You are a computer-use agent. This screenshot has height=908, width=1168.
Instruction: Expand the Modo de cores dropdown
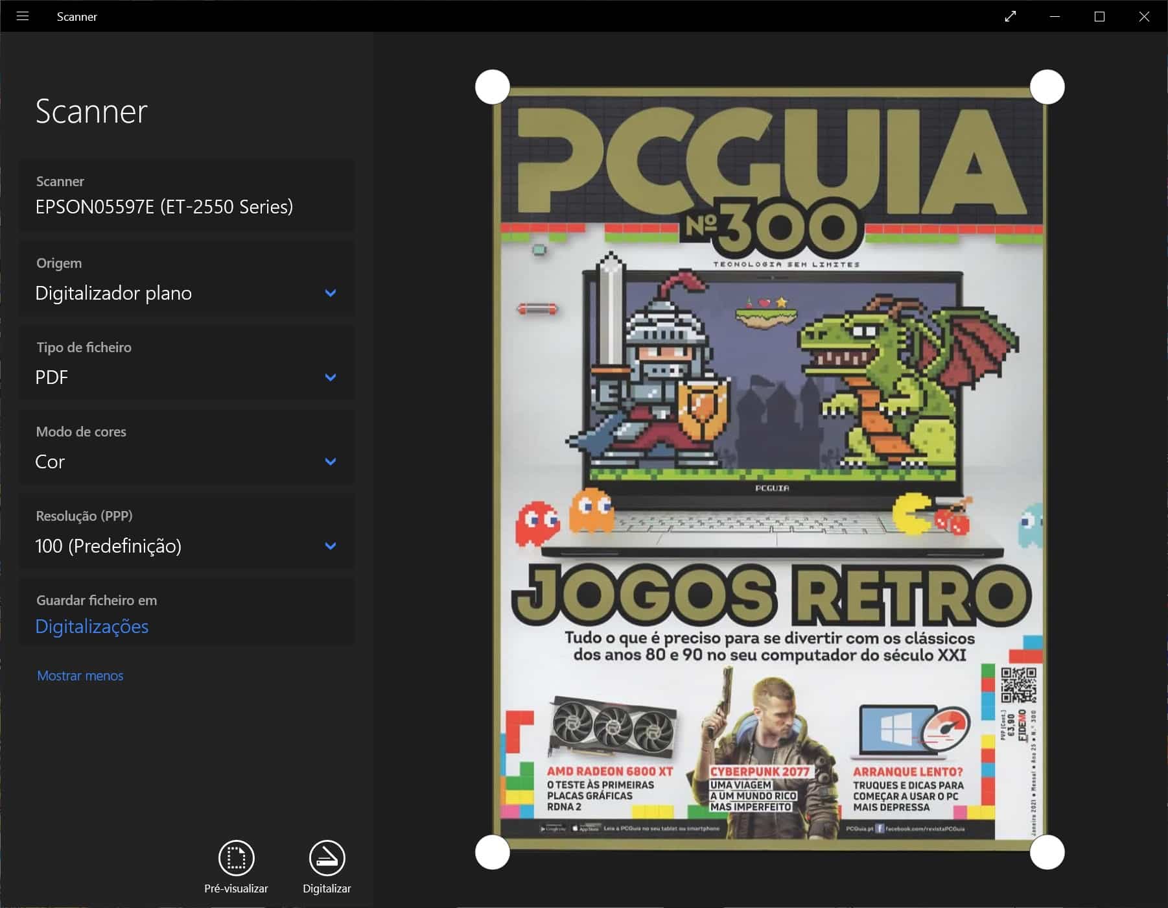(187, 449)
